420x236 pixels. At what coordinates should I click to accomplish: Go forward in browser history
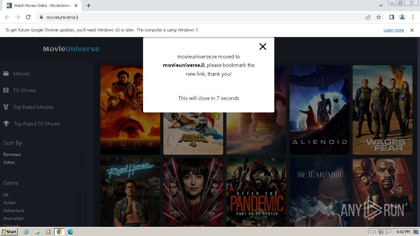click(18, 17)
